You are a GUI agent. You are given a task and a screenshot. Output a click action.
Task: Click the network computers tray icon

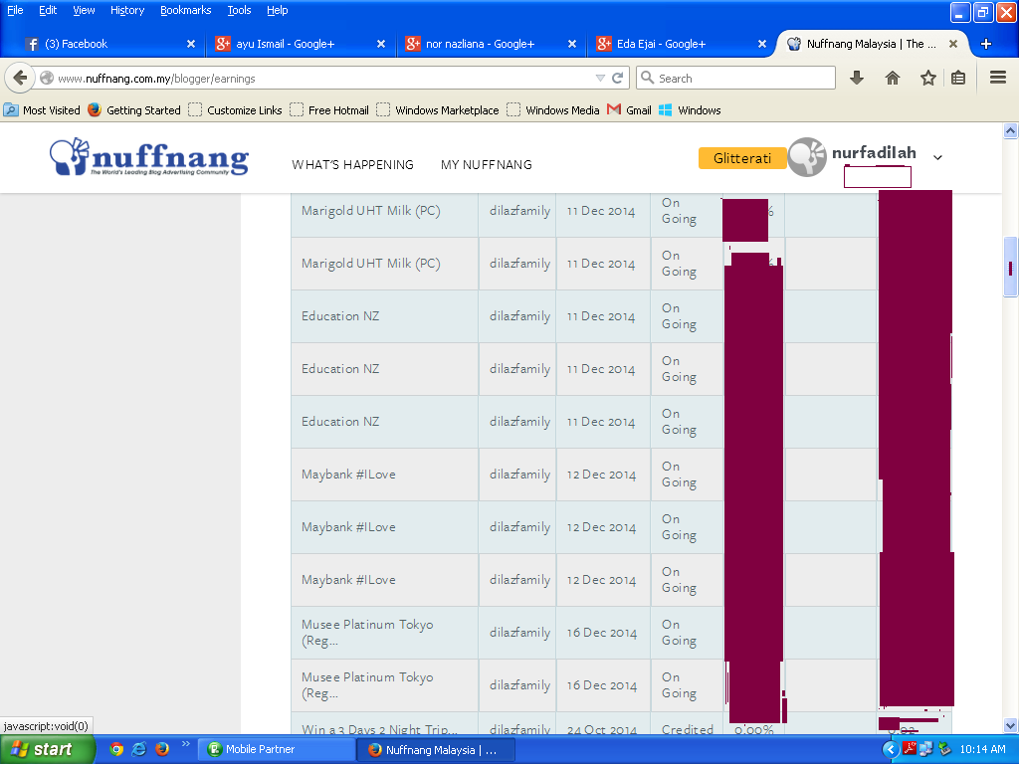[926, 749]
